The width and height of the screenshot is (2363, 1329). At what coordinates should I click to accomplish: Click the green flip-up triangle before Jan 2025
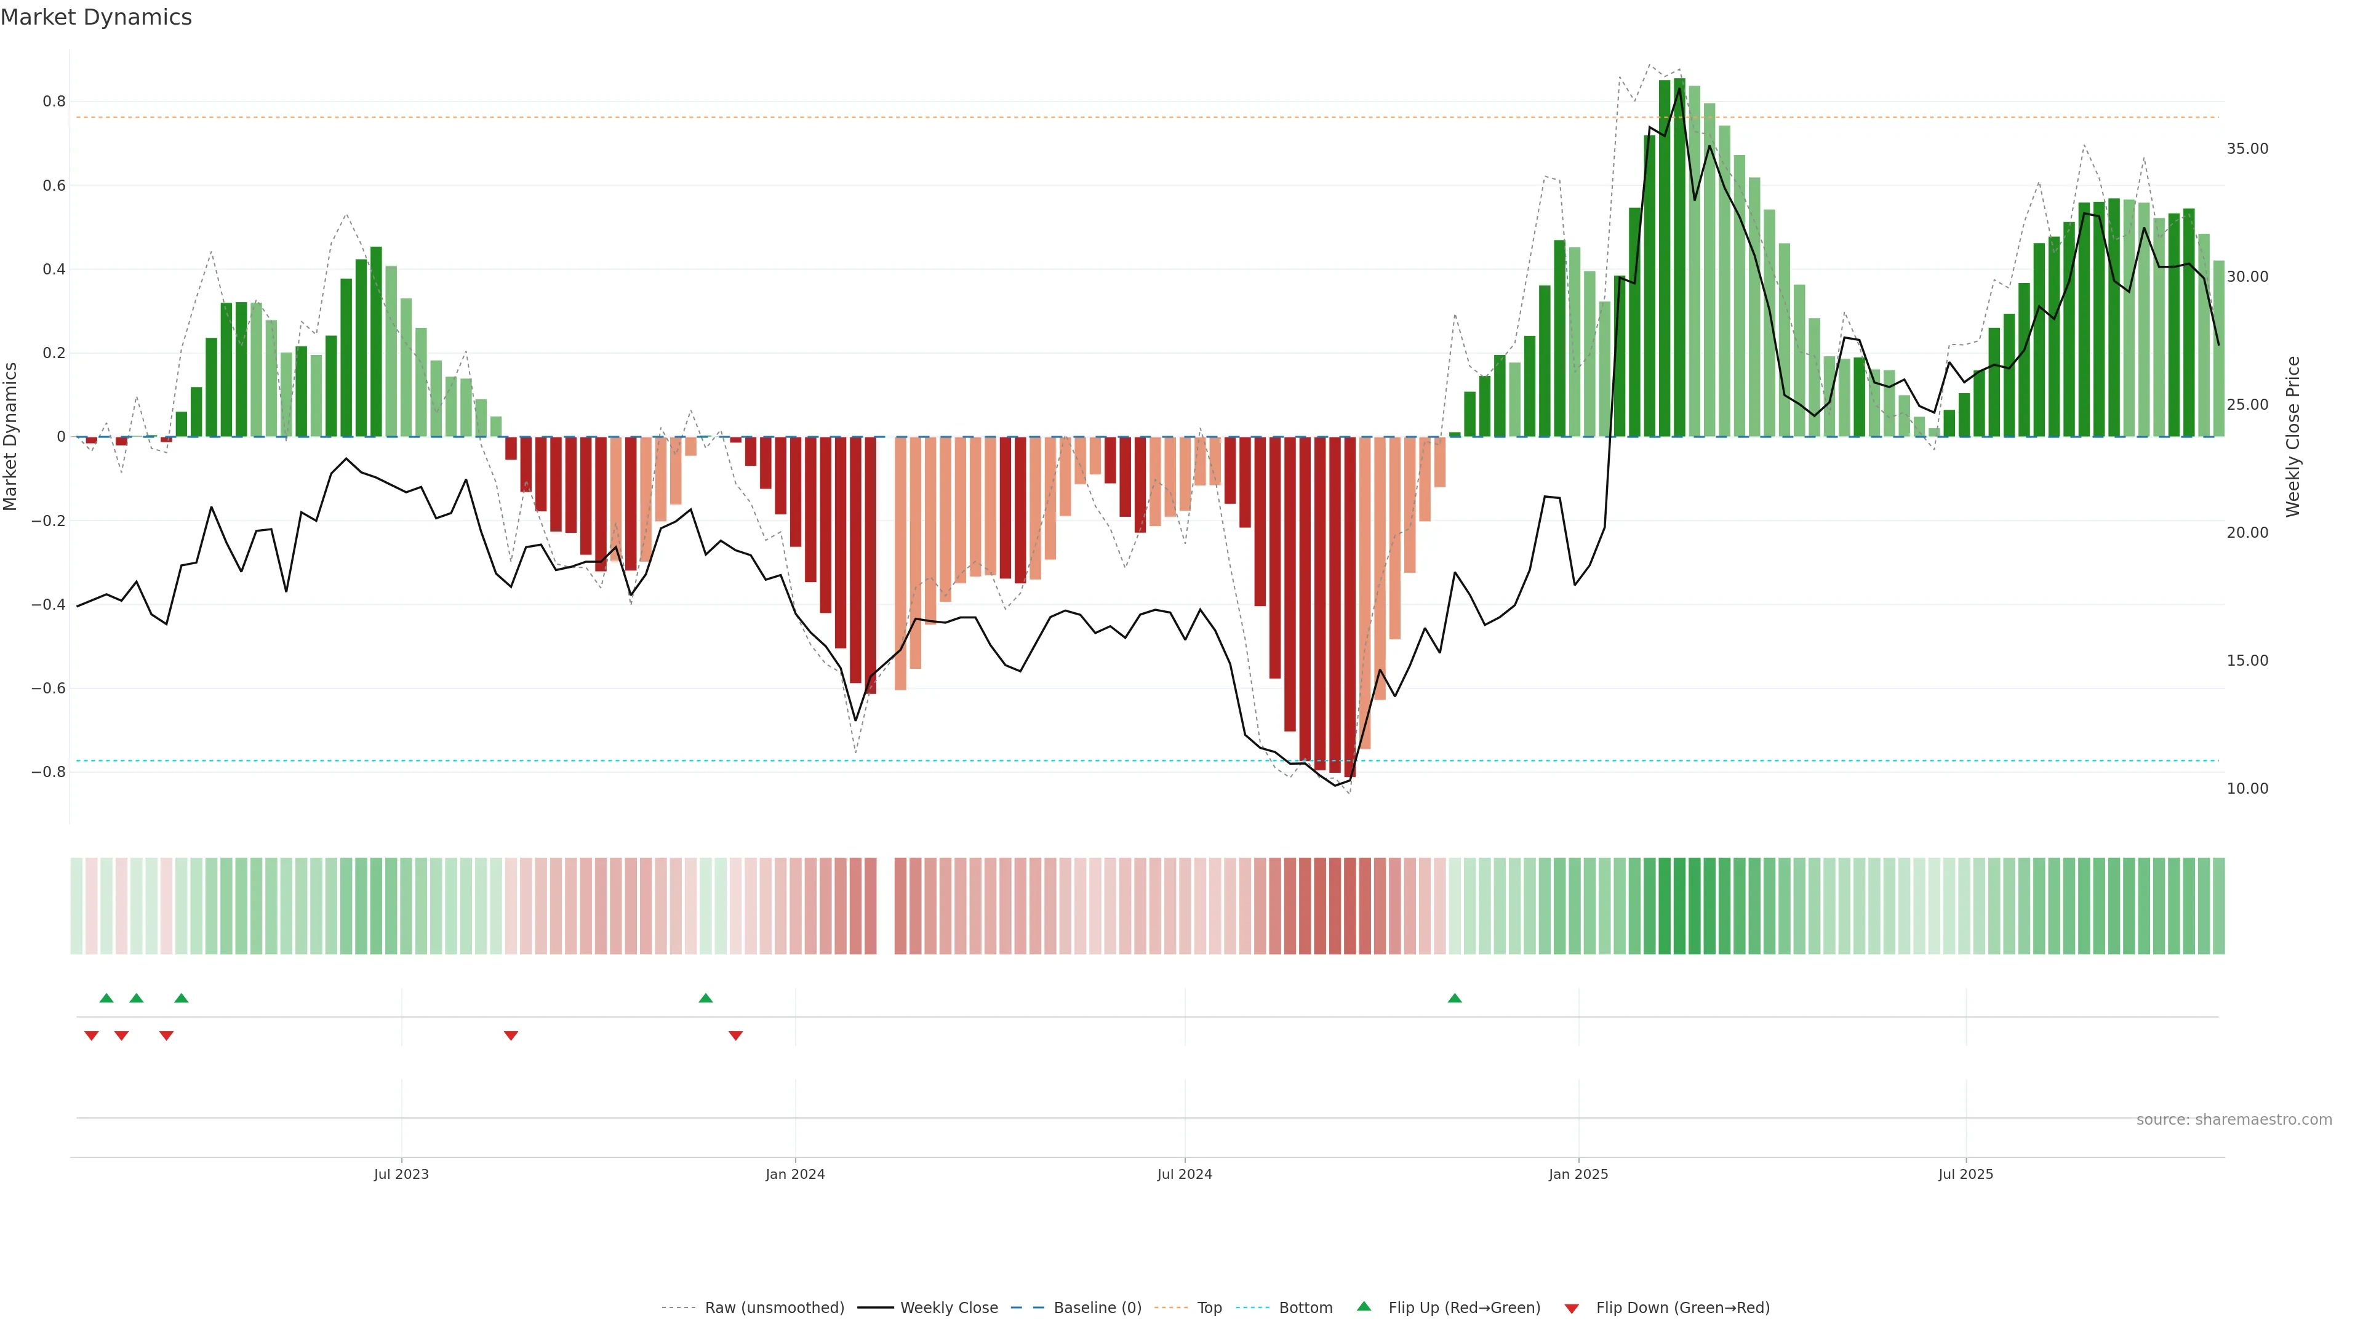point(1455,998)
